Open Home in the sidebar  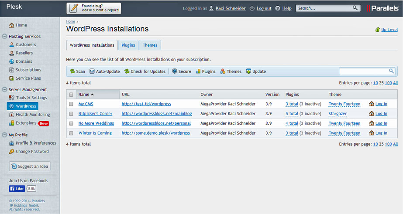pyautogui.click(x=18, y=25)
